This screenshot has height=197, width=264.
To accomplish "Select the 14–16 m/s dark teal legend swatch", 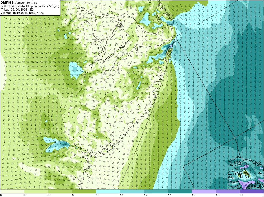I will [180, 191].
